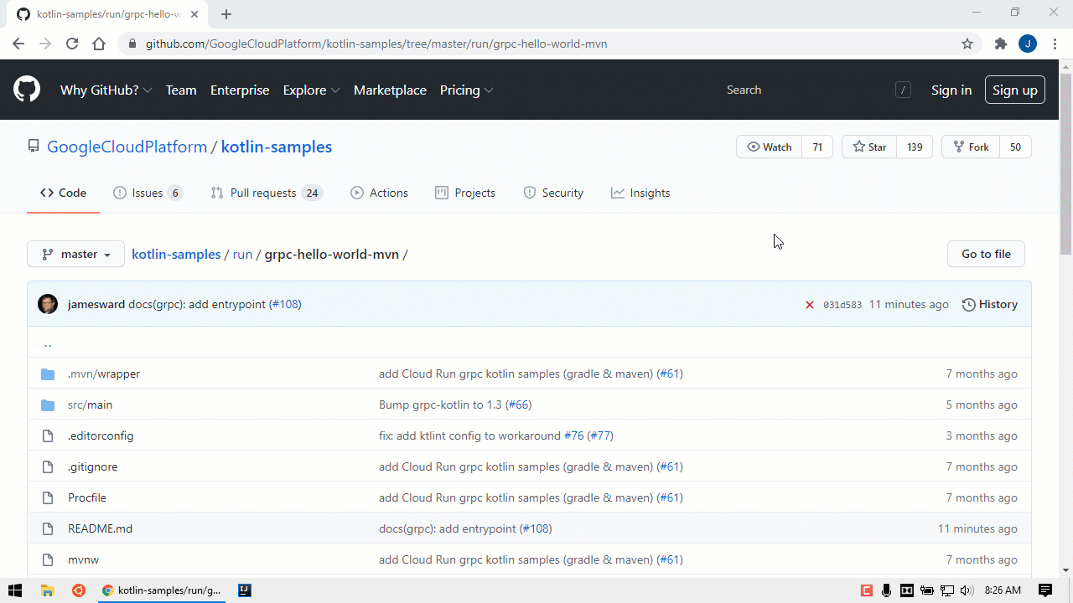The image size is (1073, 603).
Task: Open IntelliJ IDEA from the taskbar
Action: pos(245,590)
